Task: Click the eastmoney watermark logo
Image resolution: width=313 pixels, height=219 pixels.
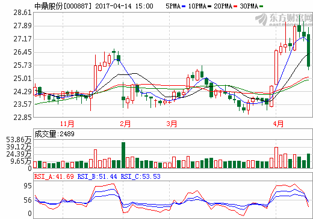Action: 284,19
